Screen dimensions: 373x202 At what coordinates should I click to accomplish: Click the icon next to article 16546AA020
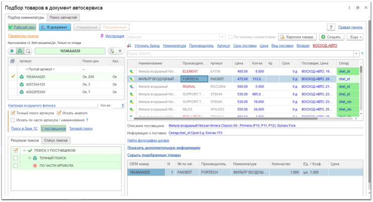22,77
